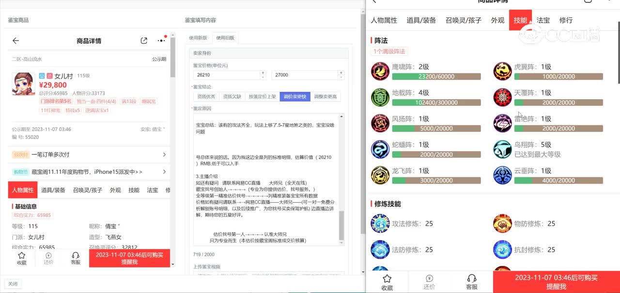Screen dimensions: 620x293
Task: Open the 法宝 tab in right panel
Action: click(x=543, y=20)
